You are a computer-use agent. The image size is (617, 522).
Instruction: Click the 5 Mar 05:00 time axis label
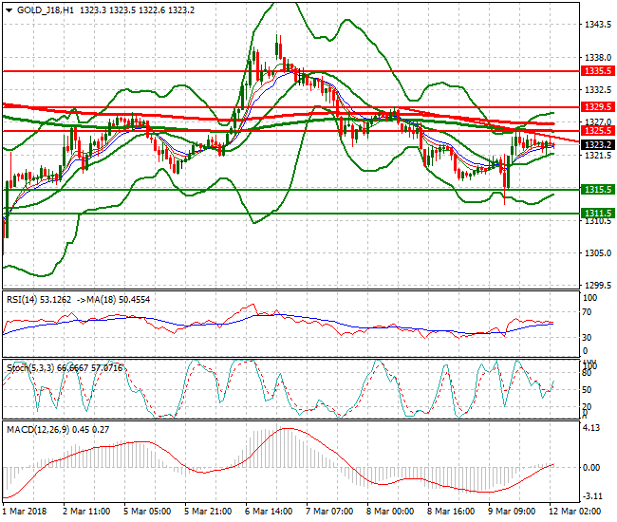click(x=147, y=512)
